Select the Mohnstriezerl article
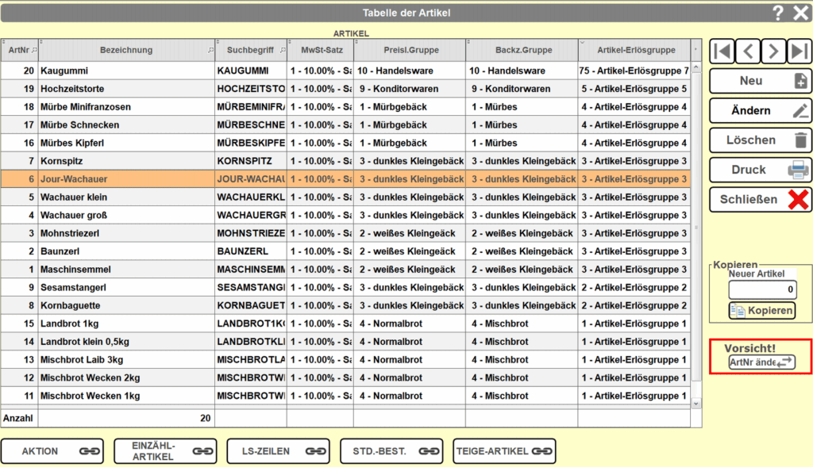Image resolution: width=813 pixels, height=467 pixels. coord(345,233)
